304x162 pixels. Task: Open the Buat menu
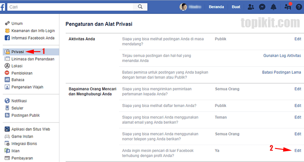(x=236, y=7)
